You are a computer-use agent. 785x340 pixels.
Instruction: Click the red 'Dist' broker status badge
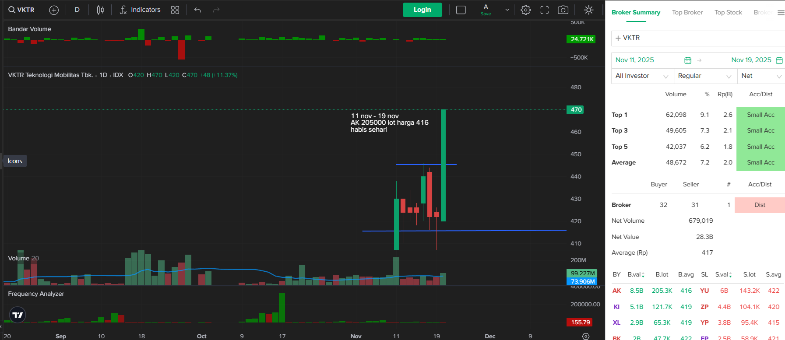[x=760, y=205]
